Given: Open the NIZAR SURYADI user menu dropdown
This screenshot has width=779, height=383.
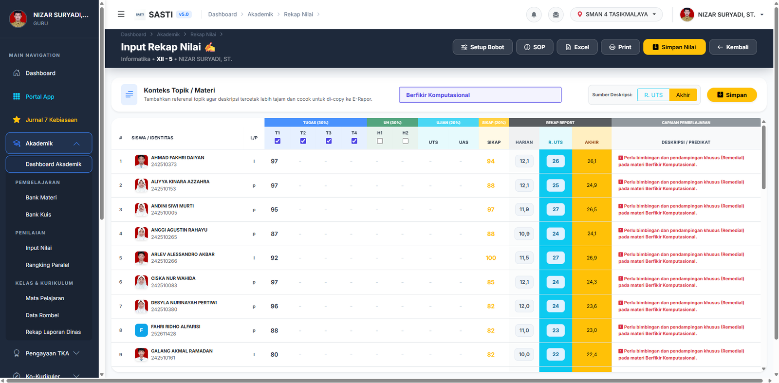Looking at the screenshot, I should [x=722, y=15].
